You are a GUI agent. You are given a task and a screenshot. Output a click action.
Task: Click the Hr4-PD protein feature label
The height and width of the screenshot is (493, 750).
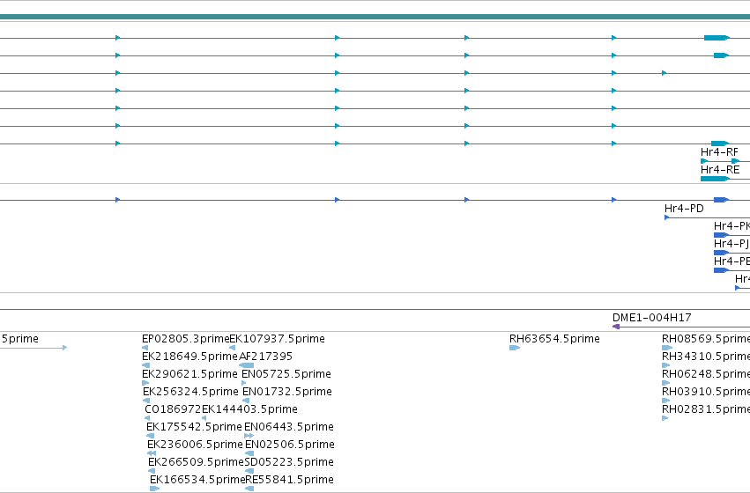pos(684,209)
